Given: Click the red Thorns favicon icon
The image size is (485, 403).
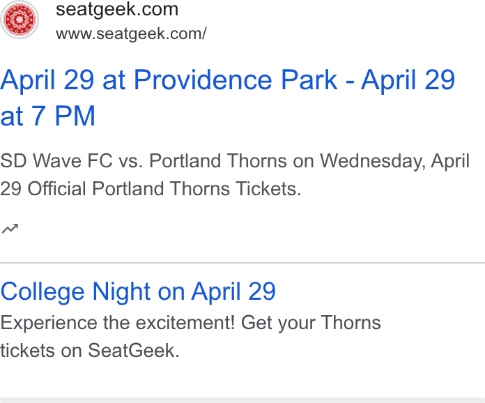Looking at the screenshot, I should 20,20.
